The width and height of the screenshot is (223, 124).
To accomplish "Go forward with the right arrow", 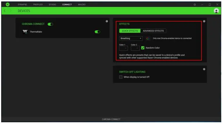I will 11,11.
